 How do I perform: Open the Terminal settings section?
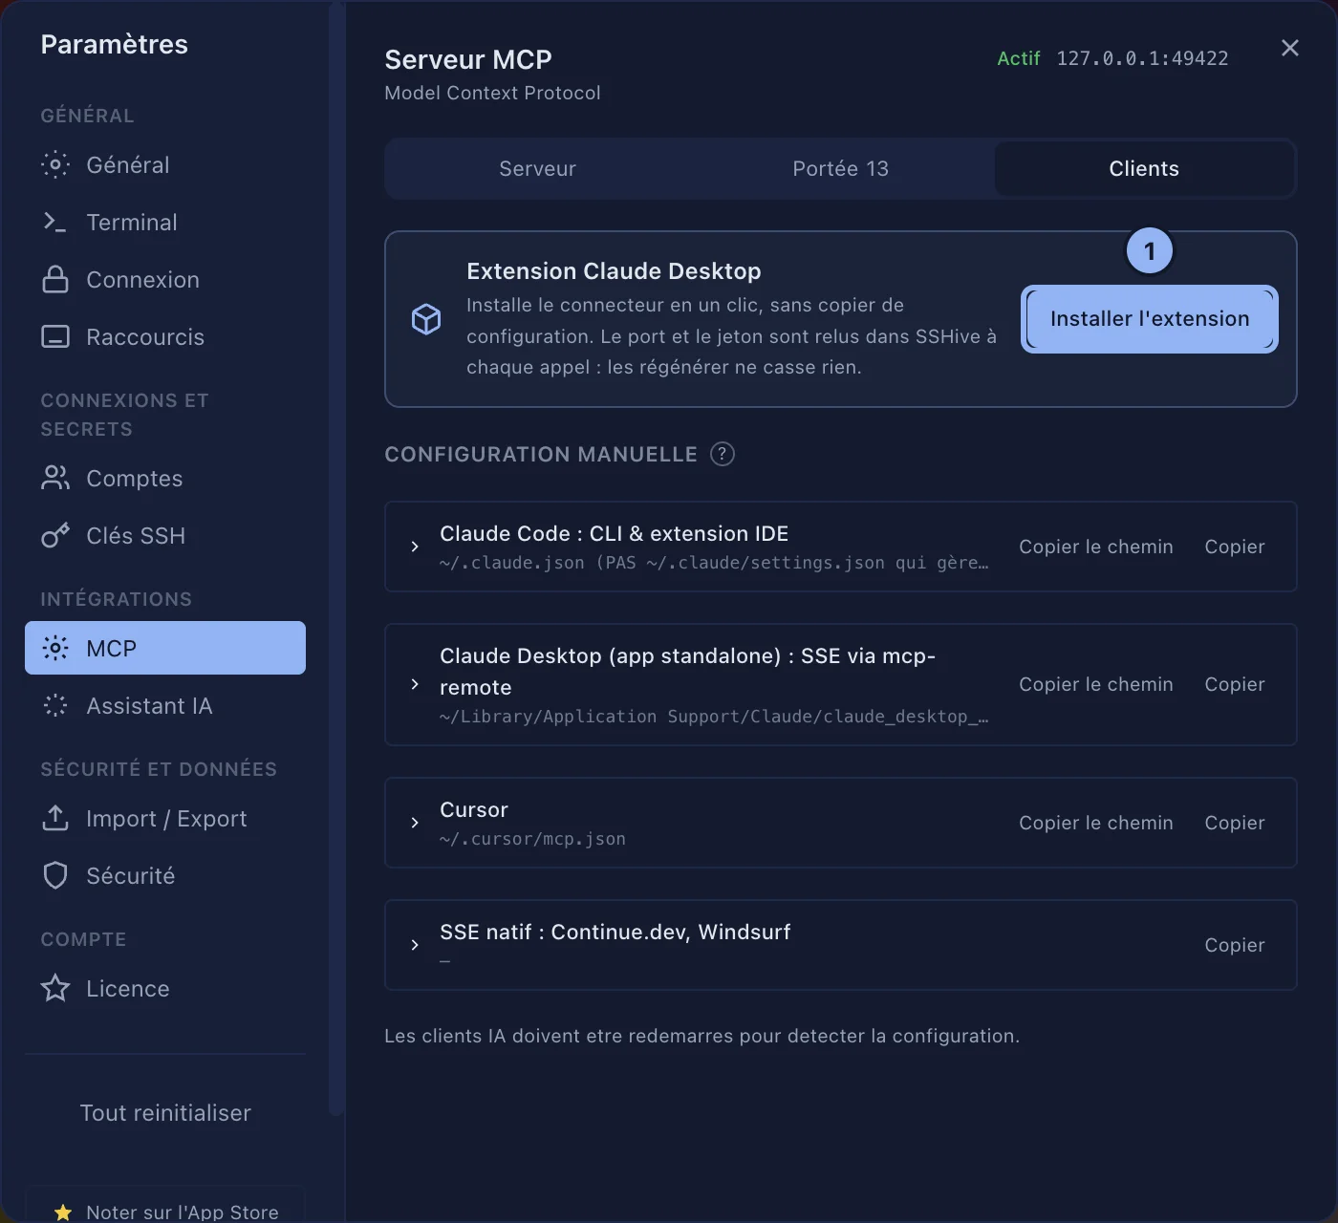click(x=165, y=222)
